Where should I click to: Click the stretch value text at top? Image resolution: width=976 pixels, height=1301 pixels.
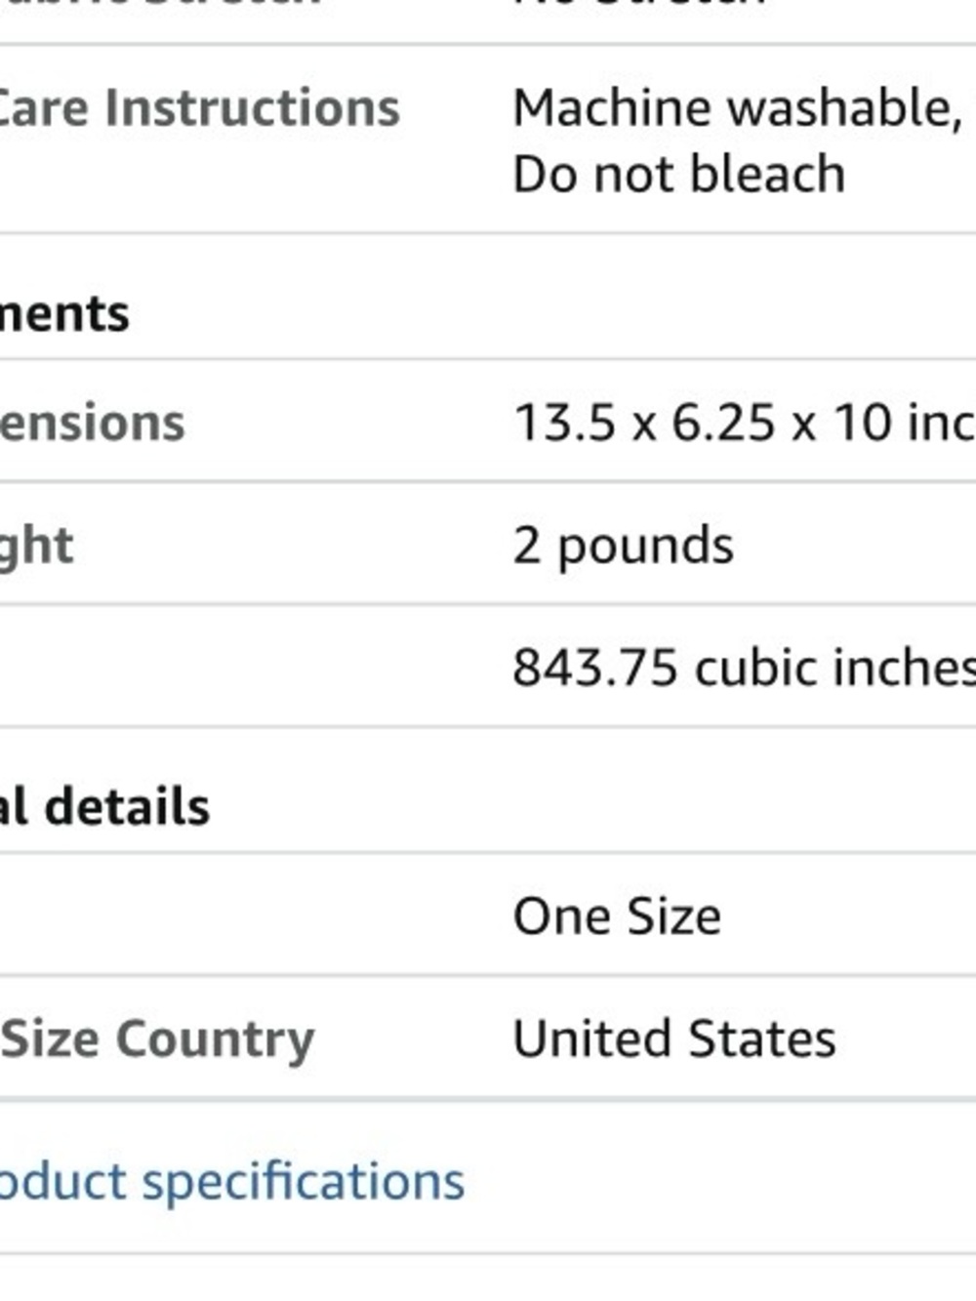tap(639, 5)
